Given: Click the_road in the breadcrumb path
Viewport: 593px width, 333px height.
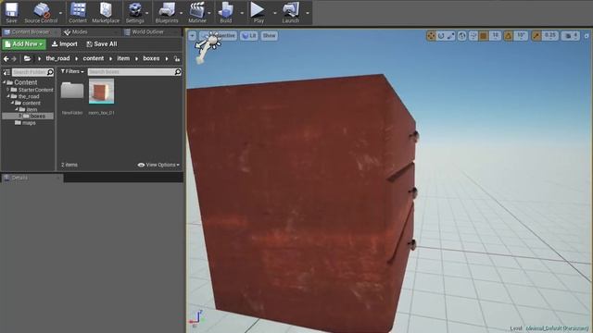Looking at the screenshot, I should [x=57, y=58].
